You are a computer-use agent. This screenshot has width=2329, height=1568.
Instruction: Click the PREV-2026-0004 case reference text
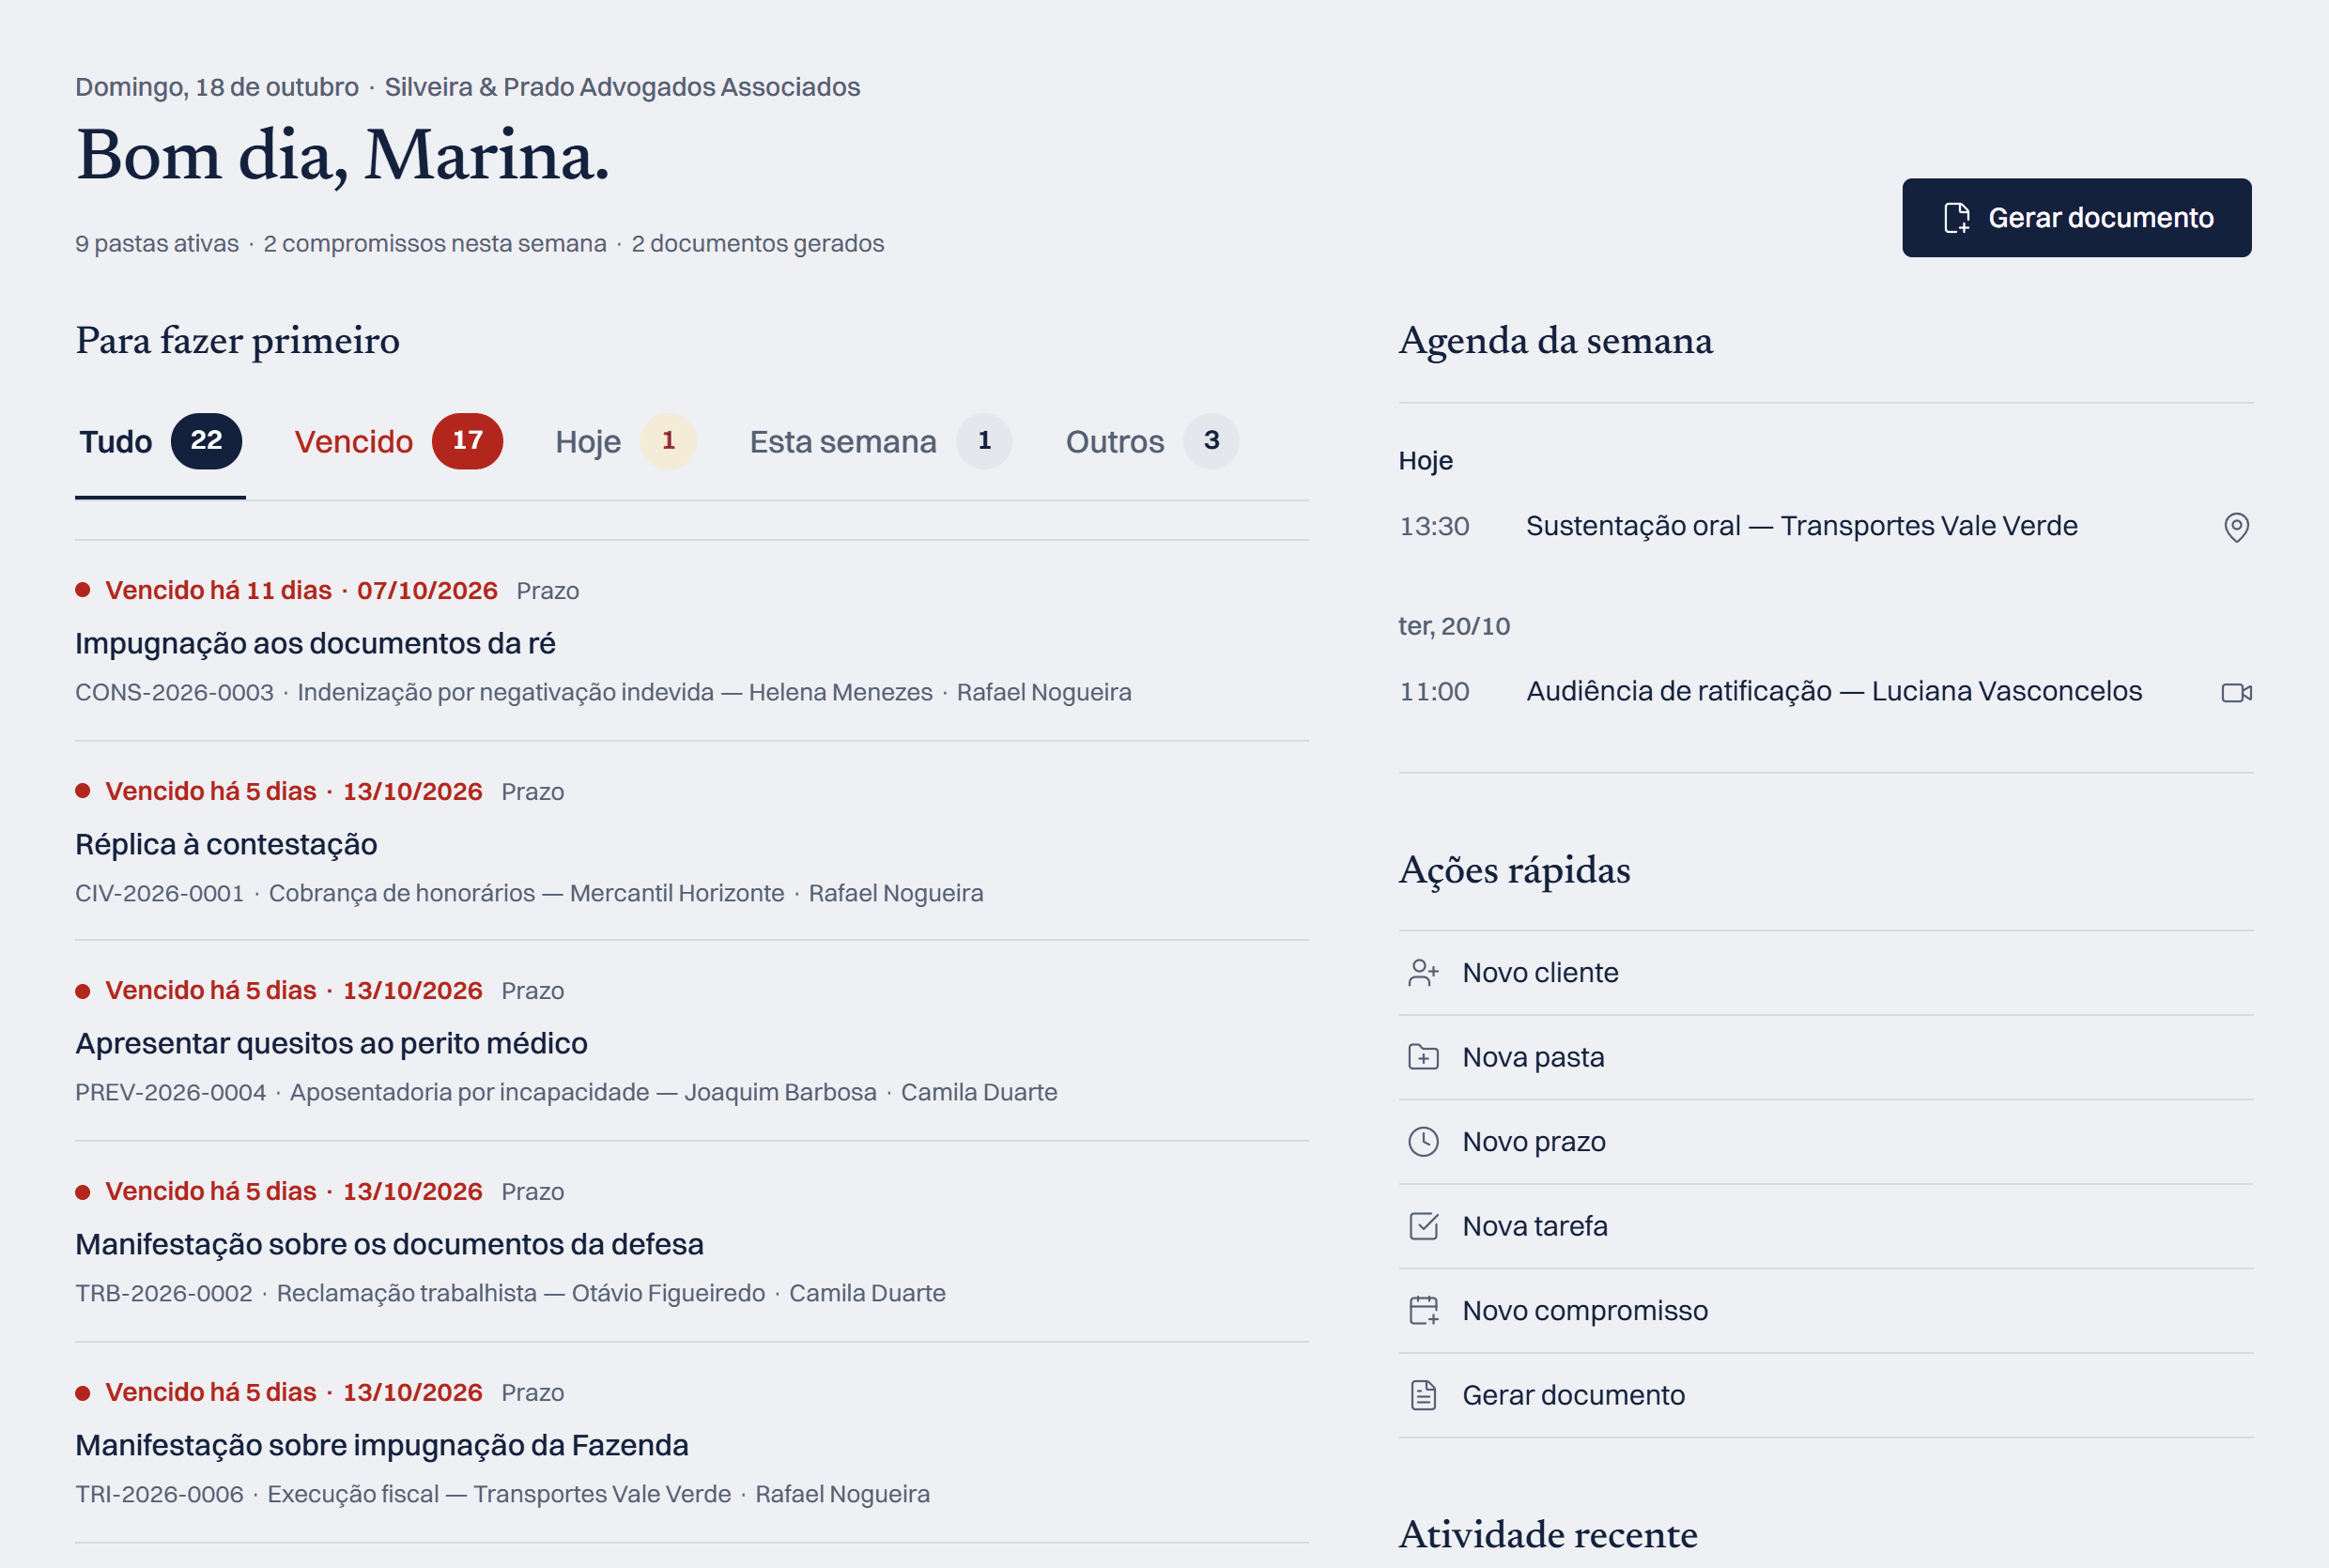pos(171,1092)
